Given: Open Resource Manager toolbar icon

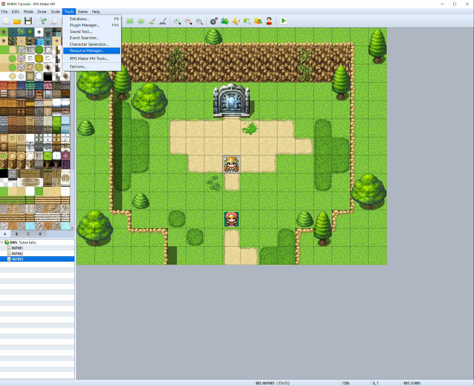Looking at the screenshot, I should click(x=258, y=21).
